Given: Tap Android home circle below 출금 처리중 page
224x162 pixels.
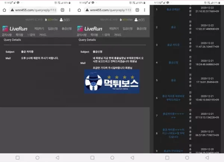Looking at the screenshot, I should point(37,158).
